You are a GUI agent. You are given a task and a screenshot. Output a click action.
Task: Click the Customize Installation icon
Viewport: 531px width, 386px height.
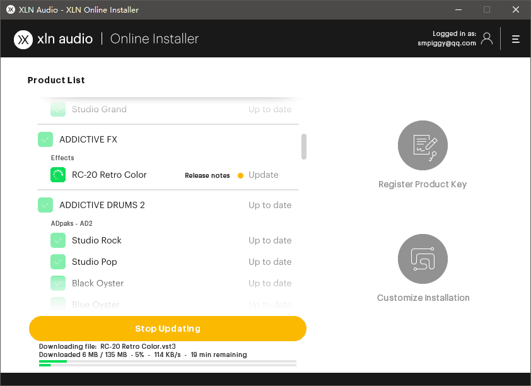point(423,259)
